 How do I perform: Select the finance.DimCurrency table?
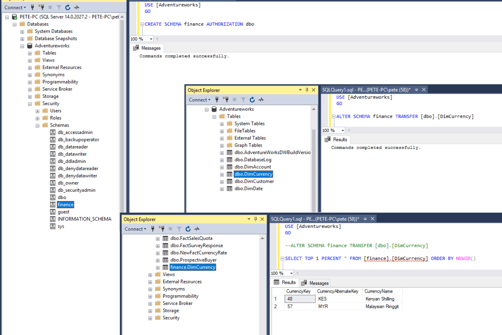pos(192,267)
